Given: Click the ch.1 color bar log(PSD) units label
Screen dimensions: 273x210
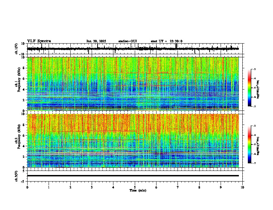Looking at the screenshot, I should point(258,89).
